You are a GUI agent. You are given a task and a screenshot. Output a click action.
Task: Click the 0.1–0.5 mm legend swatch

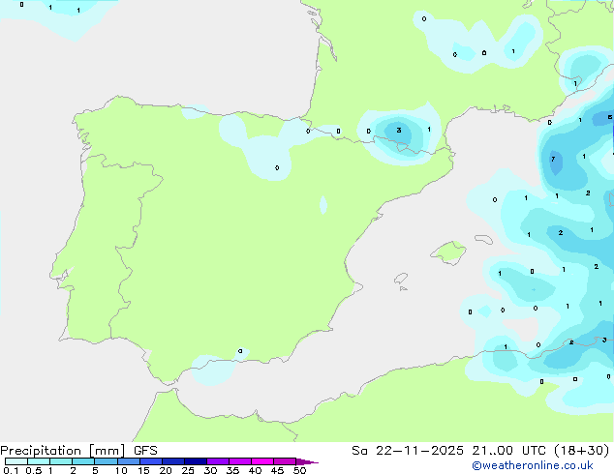pos(16,461)
